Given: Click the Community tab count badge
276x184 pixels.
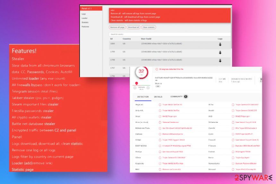Looking at the screenshot, I should 186,96.
